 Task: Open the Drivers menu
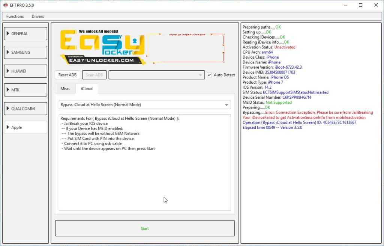click(x=37, y=16)
